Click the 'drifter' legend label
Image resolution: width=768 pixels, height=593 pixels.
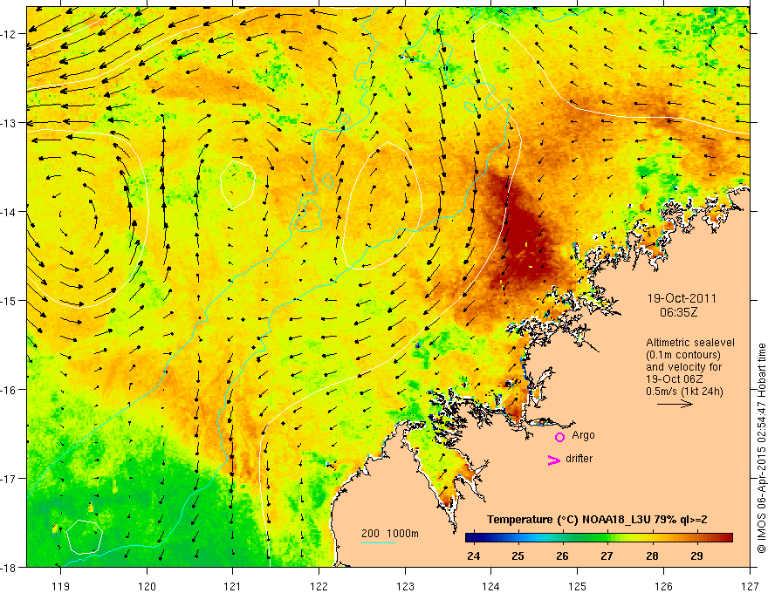[x=579, y=459]
